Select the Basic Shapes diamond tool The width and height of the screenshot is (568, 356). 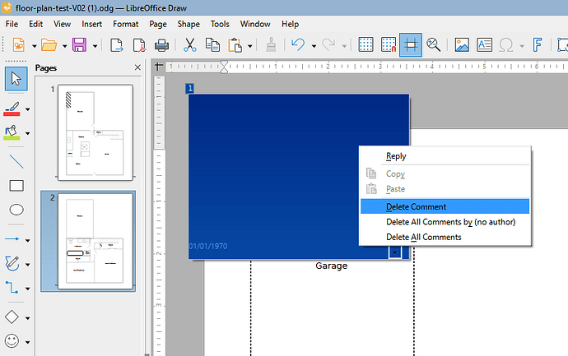pos(12,317)
